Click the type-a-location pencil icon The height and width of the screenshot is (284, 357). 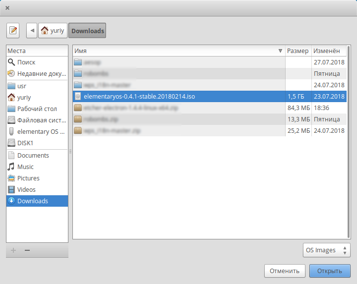tap(13, 31)
